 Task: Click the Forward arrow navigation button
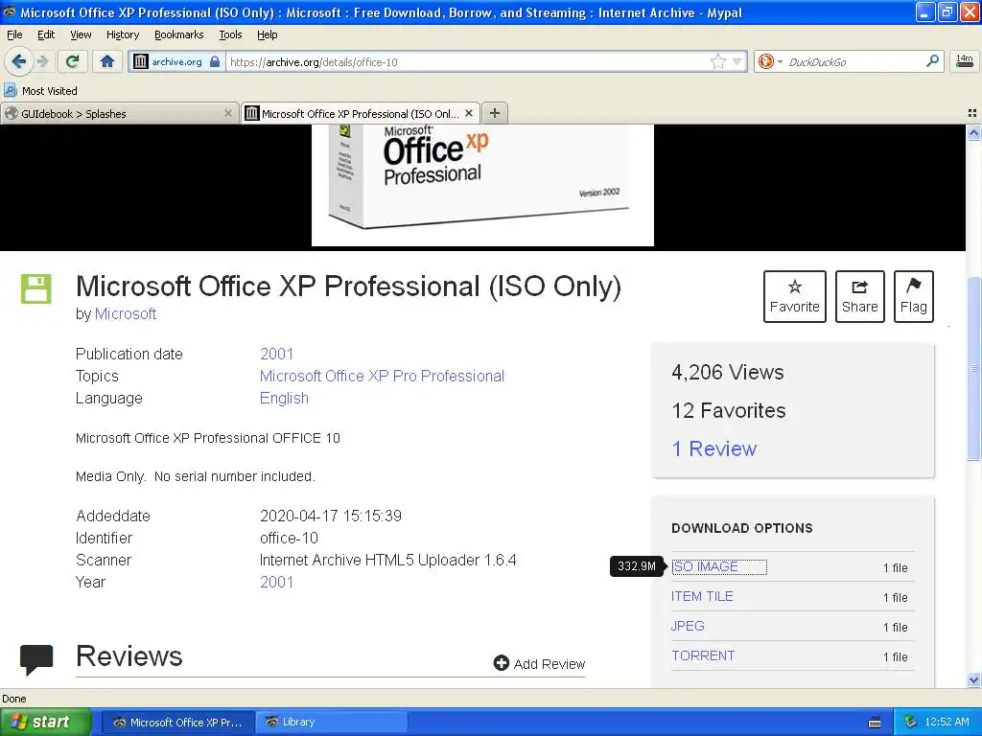coord(42,61)
